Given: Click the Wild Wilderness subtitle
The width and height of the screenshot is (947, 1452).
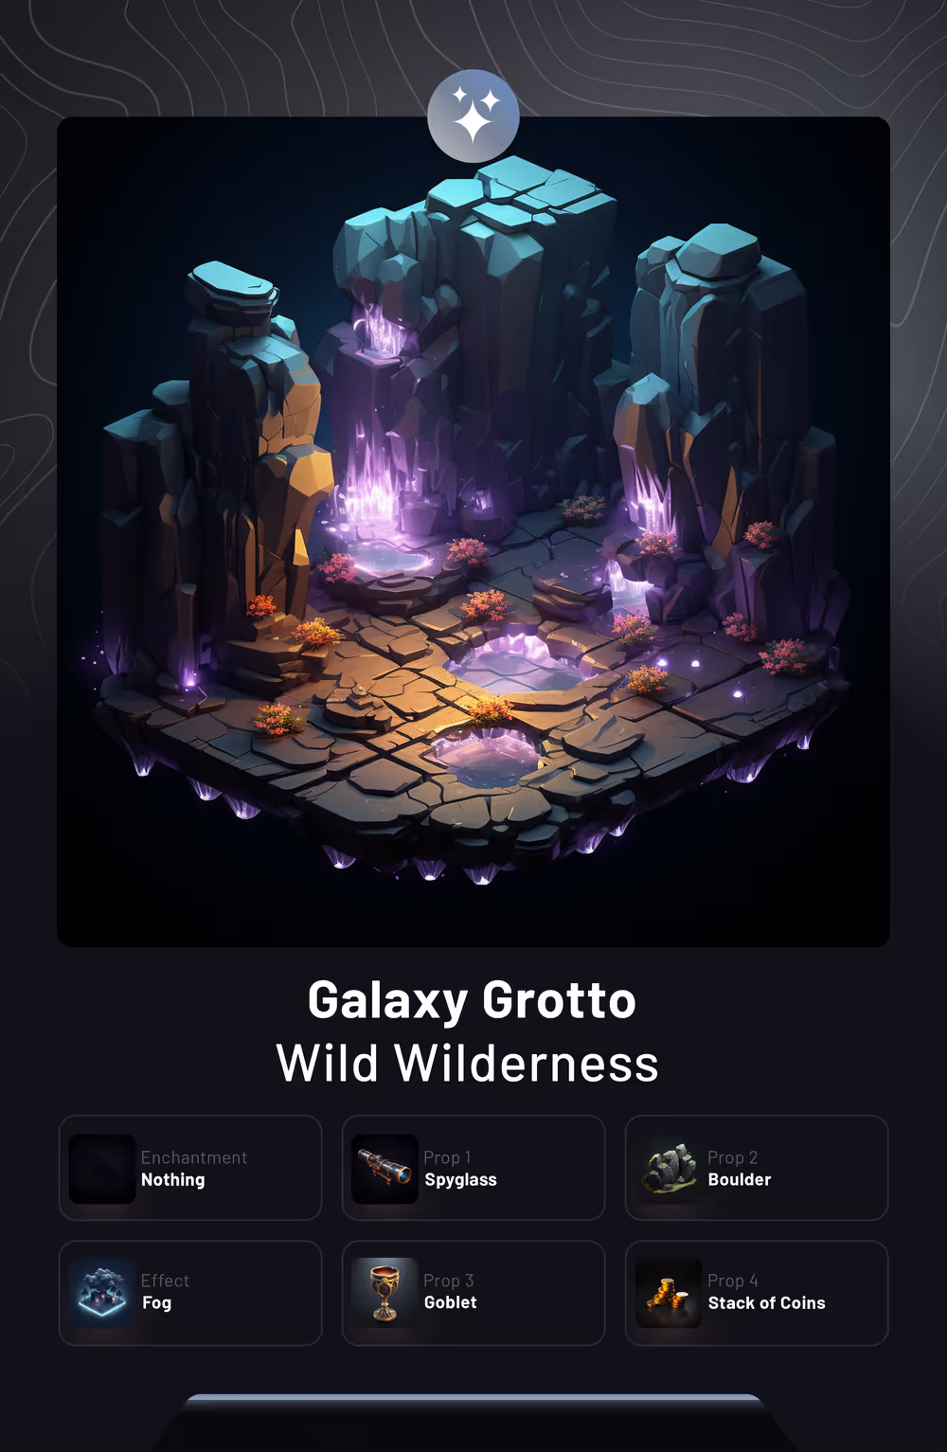Looking at the screenshot, I should (468, 1064).
